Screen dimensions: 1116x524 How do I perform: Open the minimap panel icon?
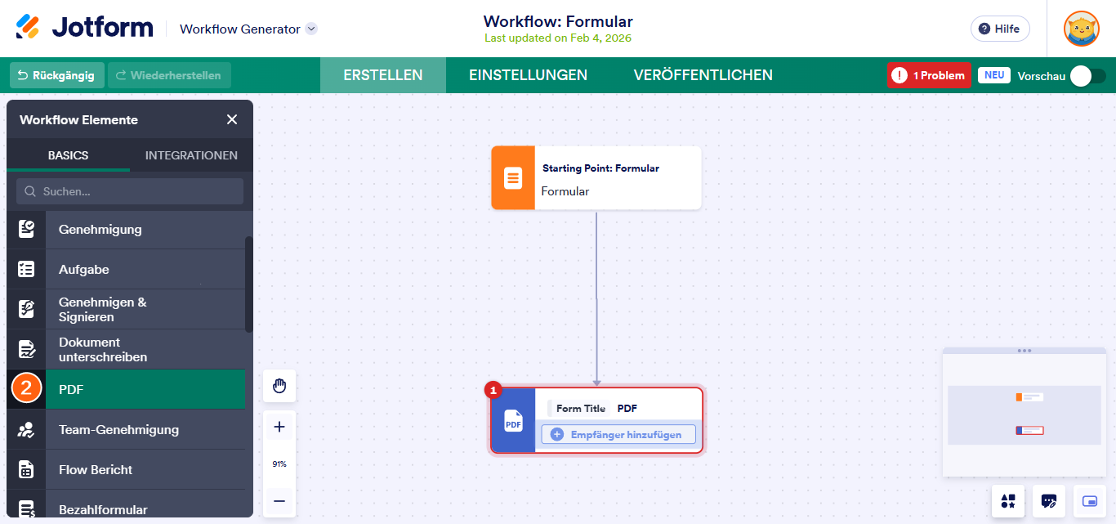click(x=1088, y=501)
